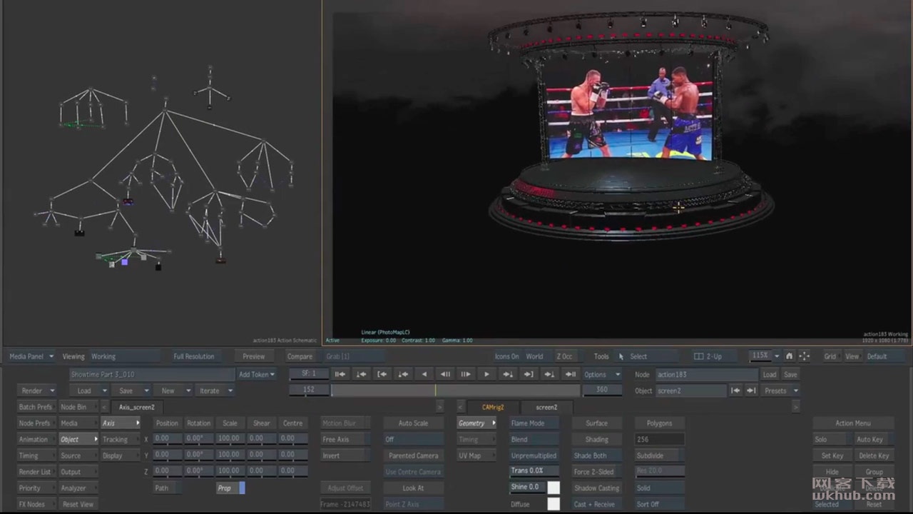This screenshot has width=913, height=514.
Task: Go to the first frame playback button
Action: coord(340,374)
